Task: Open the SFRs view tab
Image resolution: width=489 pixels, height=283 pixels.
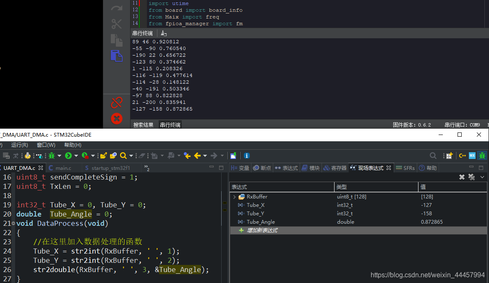Action: (405, 168)
